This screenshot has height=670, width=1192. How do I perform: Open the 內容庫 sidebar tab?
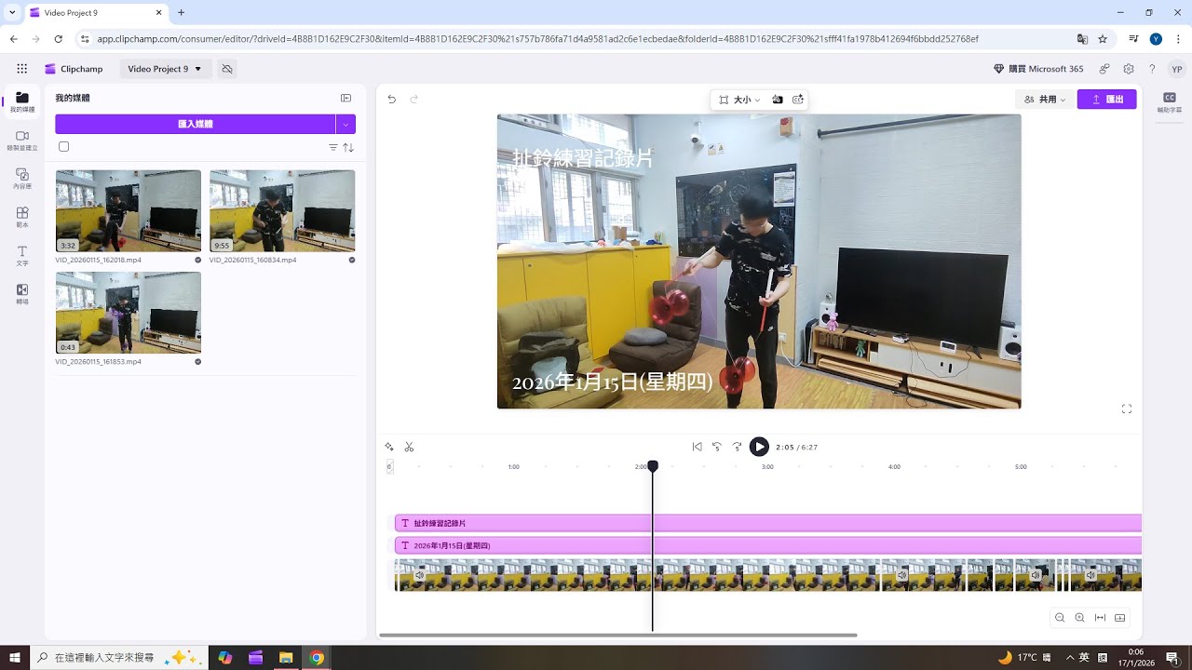22,179
